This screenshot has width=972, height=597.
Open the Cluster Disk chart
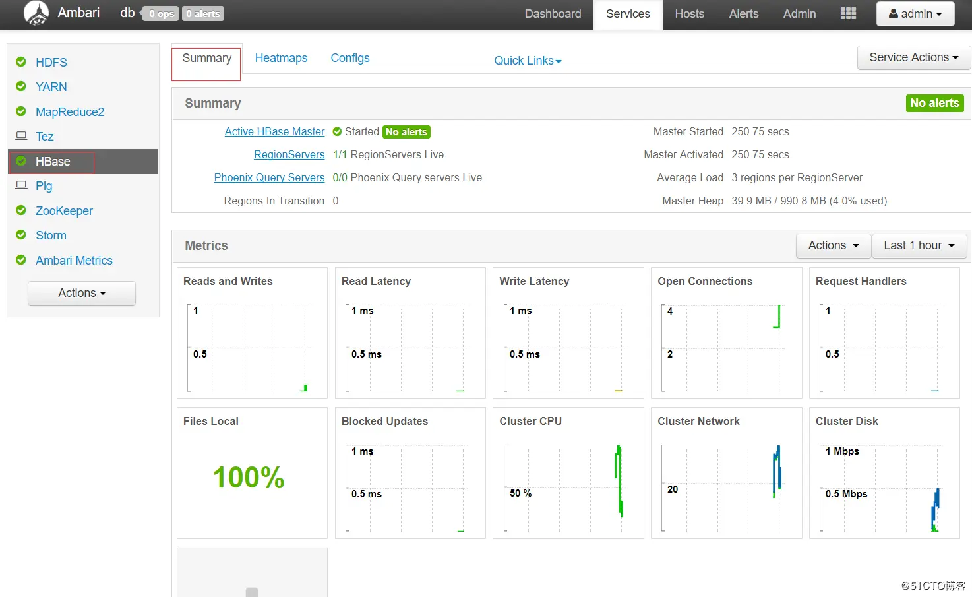coord(884,473)
